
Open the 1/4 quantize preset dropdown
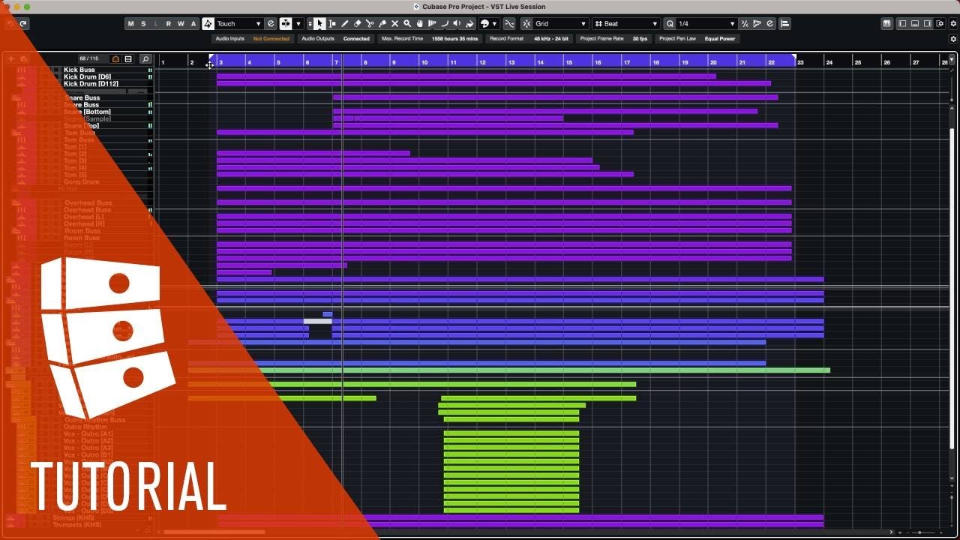point(707,24)
